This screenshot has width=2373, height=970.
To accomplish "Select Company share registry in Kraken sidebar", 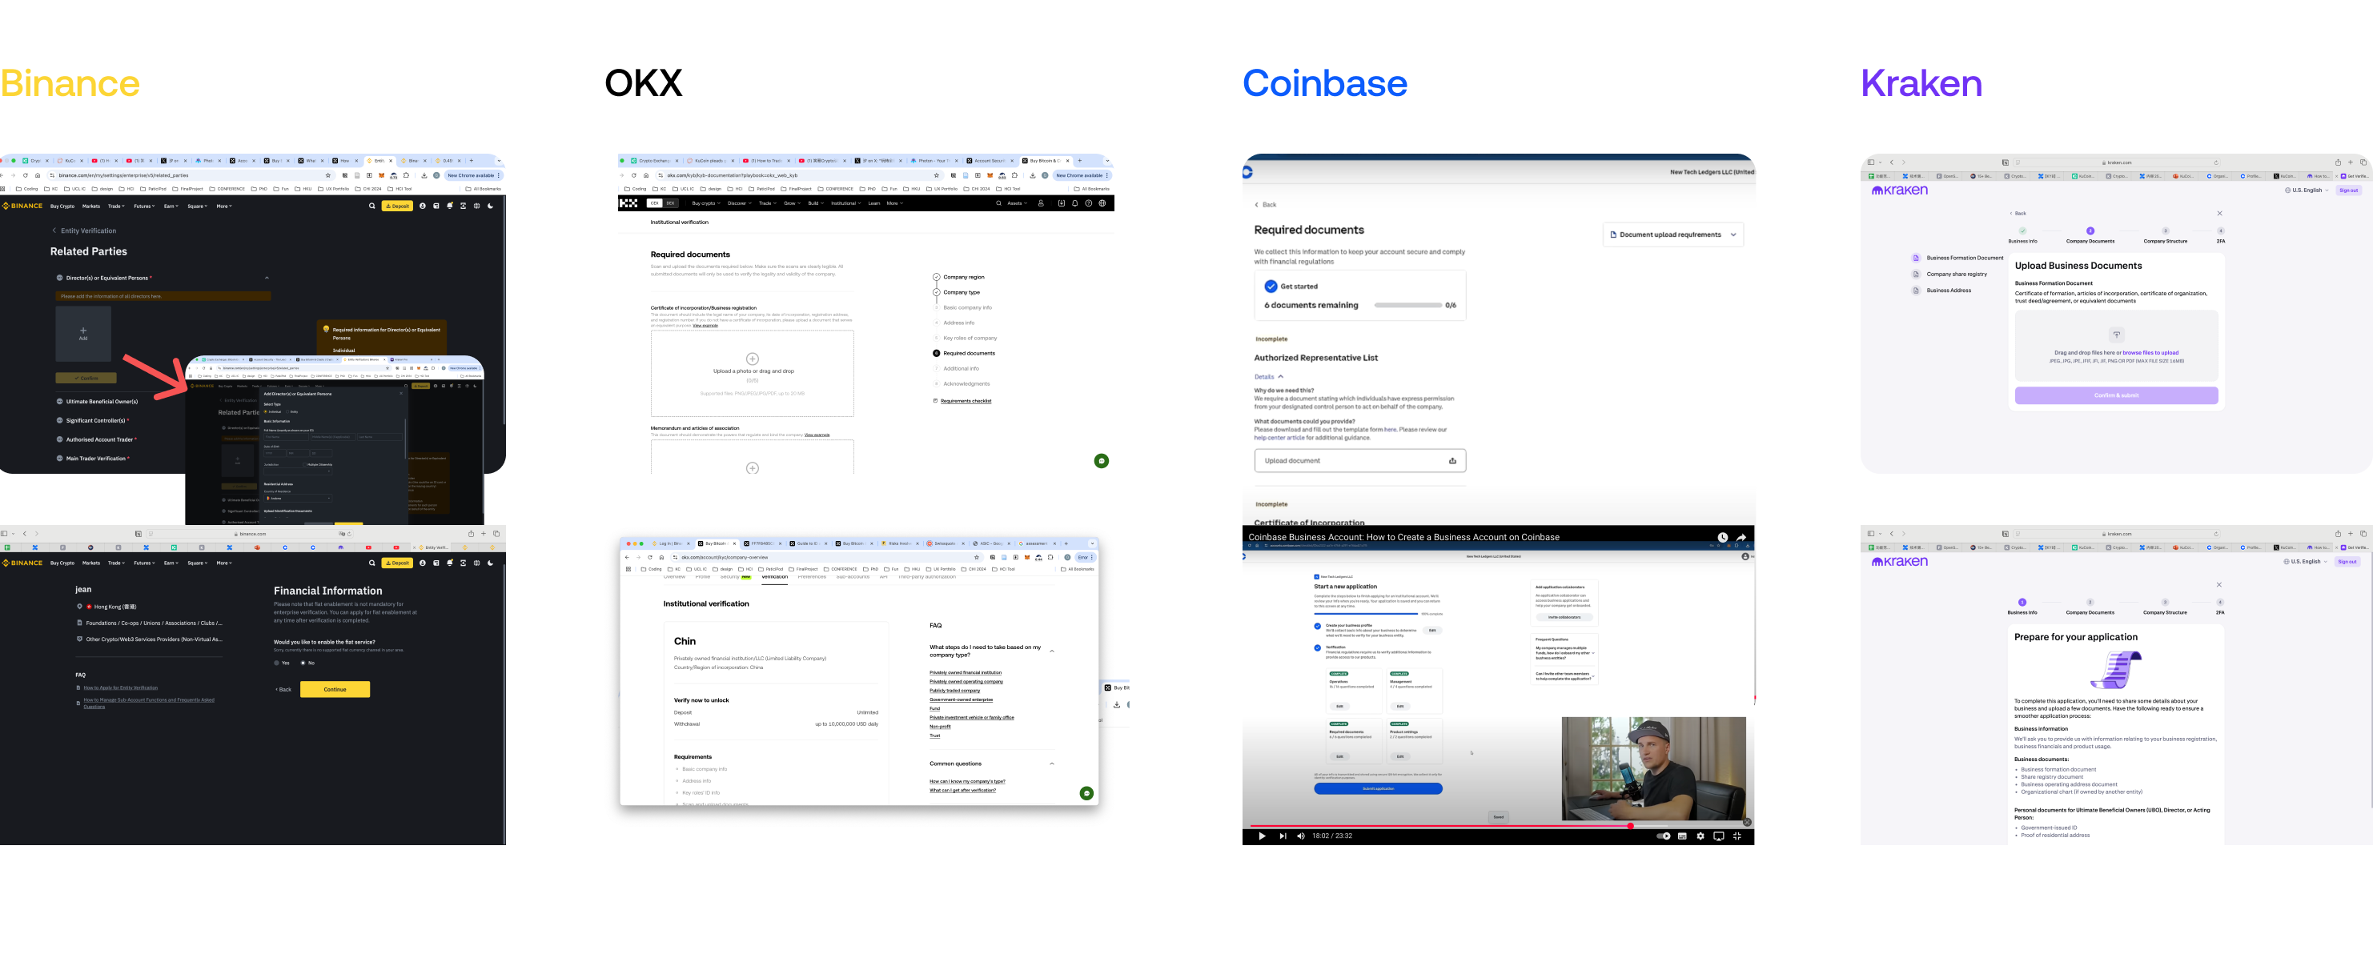I will (1957, 275).
